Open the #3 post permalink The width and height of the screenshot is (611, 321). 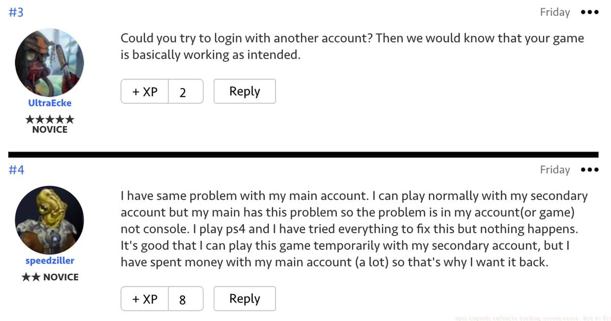pos(16,13)
